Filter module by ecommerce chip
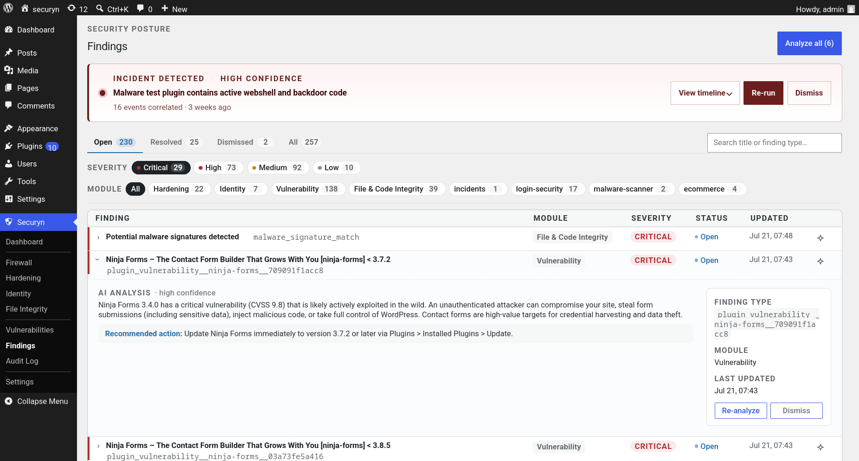This screenshot has height=461, width=859. 712,189
